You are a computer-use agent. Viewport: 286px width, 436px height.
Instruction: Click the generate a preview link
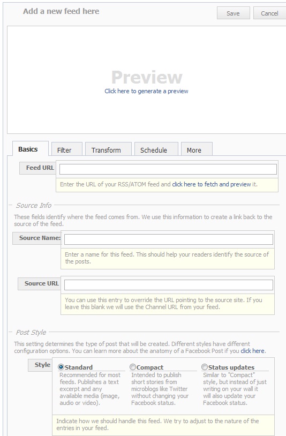(146, 91)
